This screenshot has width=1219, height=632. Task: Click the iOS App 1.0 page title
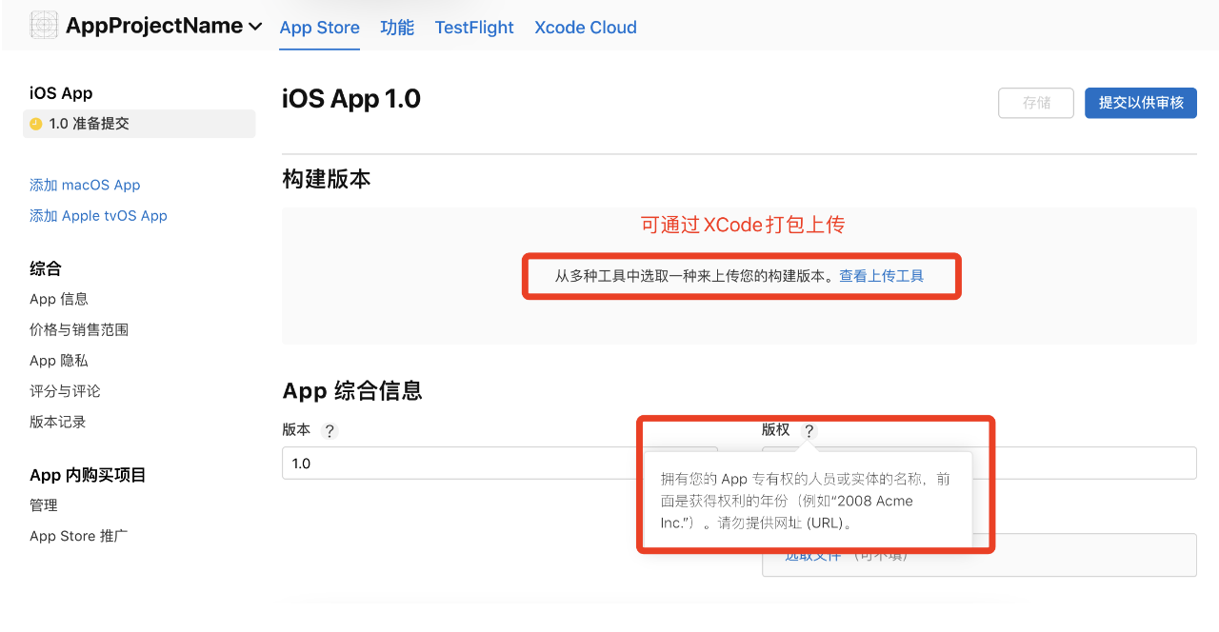pyautogui.click(x=351, y=99)
